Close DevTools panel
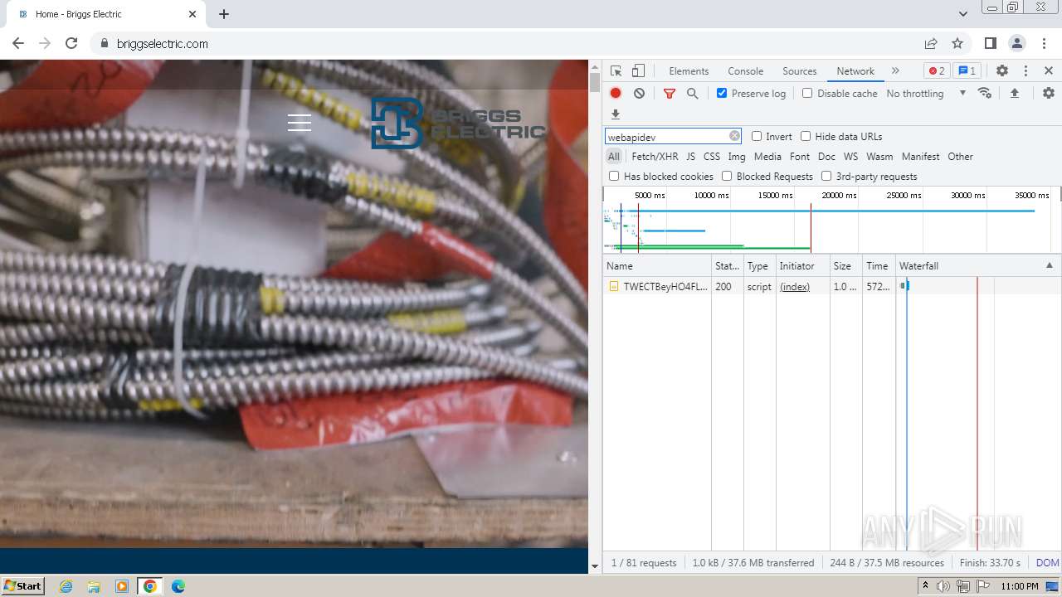The height and width of the screenshot is (597, 1062). [x=1049, y=71]
